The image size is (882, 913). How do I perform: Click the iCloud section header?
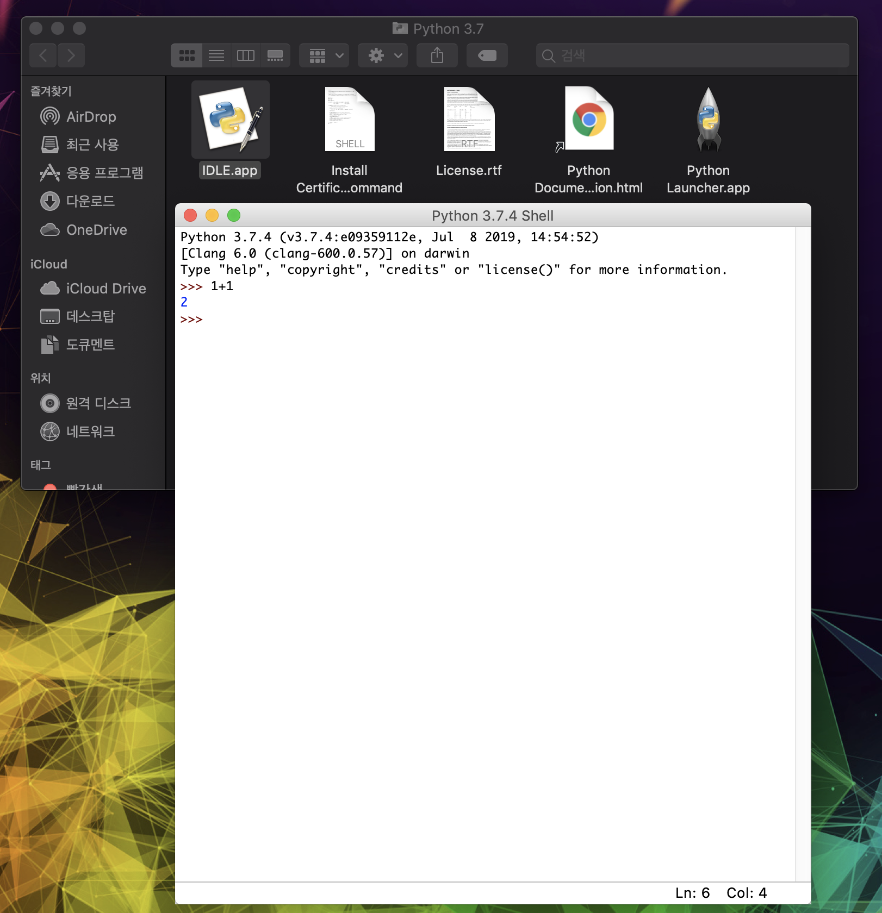click(x=49, y=264)
